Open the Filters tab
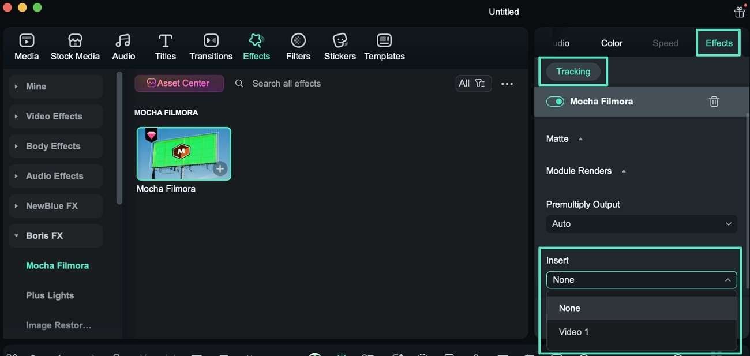Viewport: 750px width, 356px height. (298, 47)
